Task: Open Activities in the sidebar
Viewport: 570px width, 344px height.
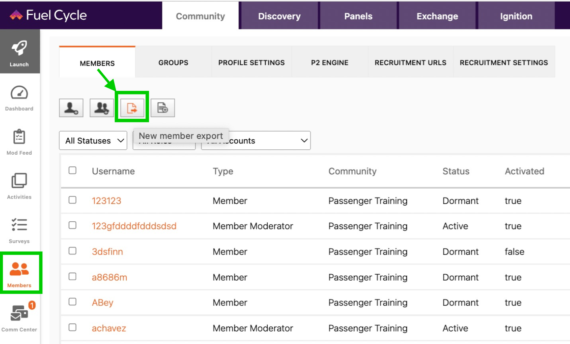Action: tap(19, 186)
